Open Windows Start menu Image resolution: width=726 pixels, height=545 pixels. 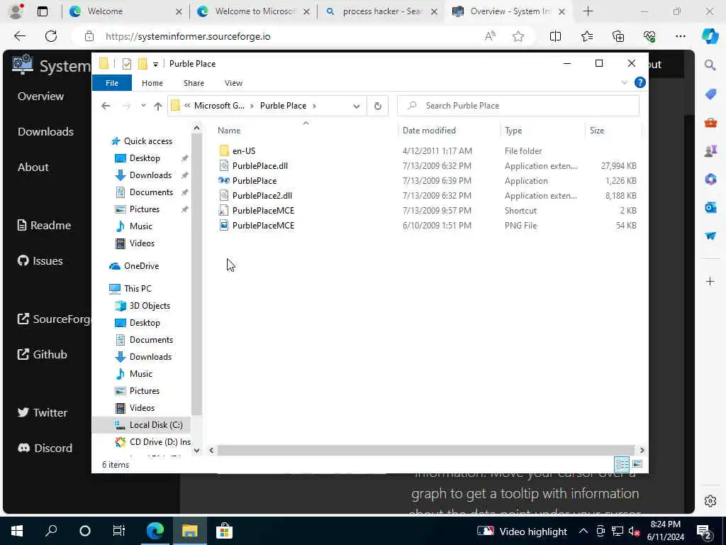click(17, 531)
